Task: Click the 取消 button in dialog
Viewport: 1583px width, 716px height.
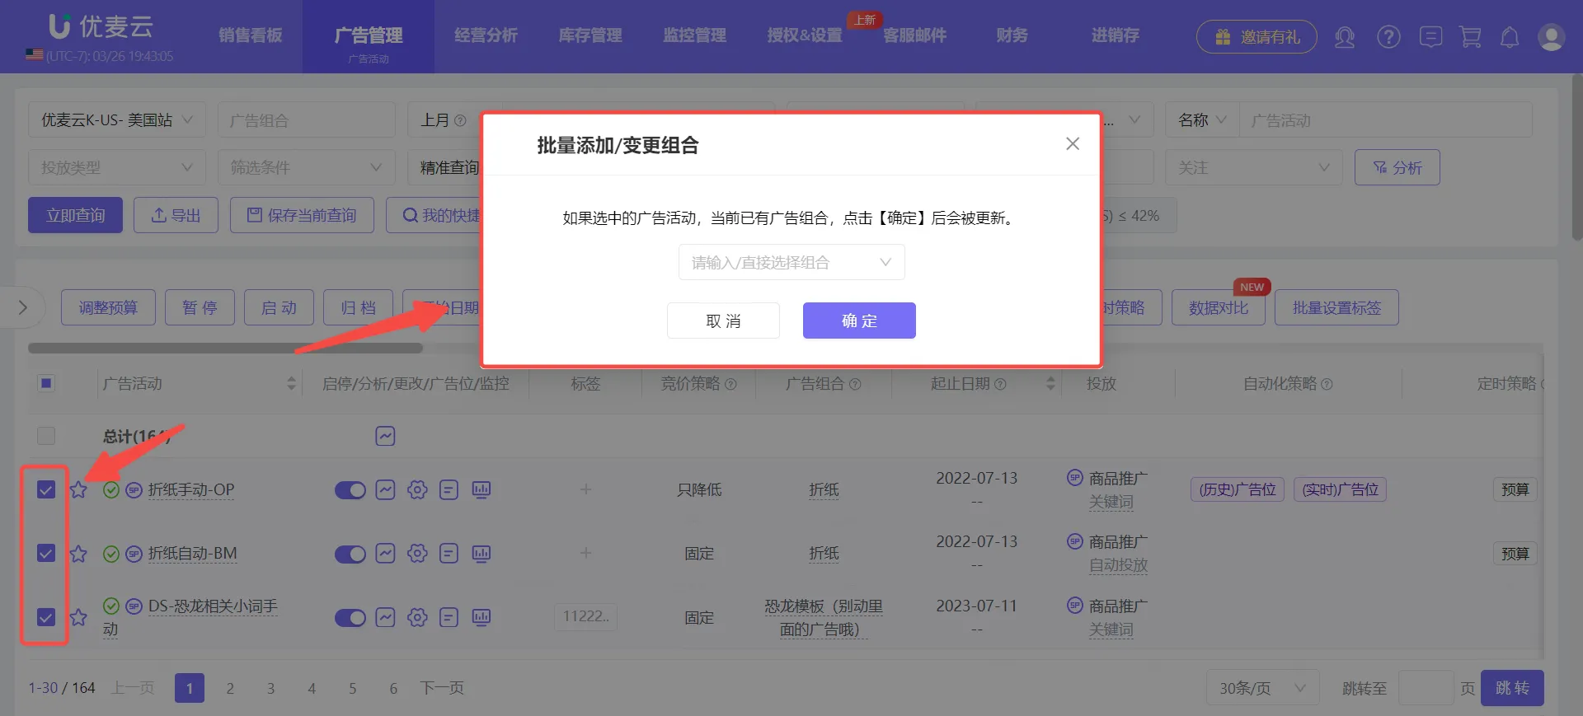Action: pos(723,321)
